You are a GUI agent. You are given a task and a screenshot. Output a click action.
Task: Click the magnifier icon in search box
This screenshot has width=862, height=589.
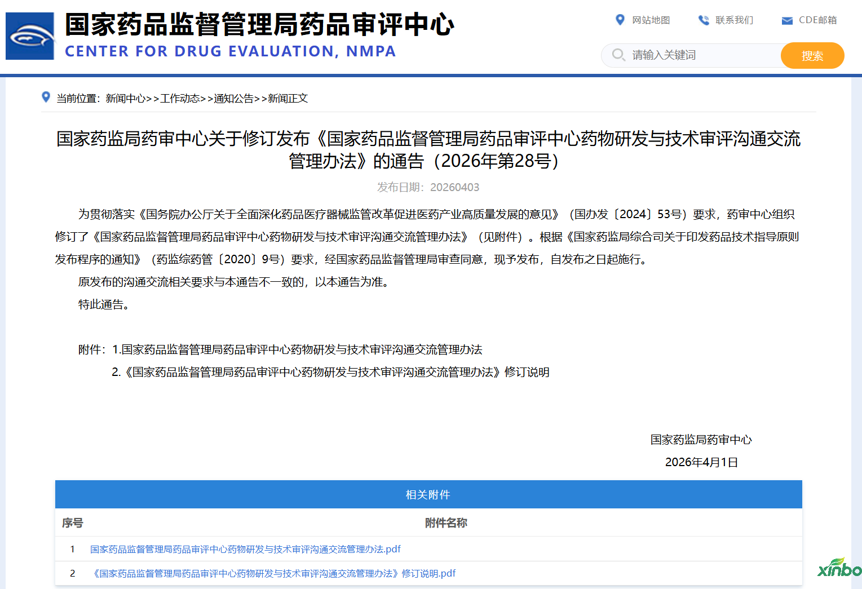click(618, 55)
